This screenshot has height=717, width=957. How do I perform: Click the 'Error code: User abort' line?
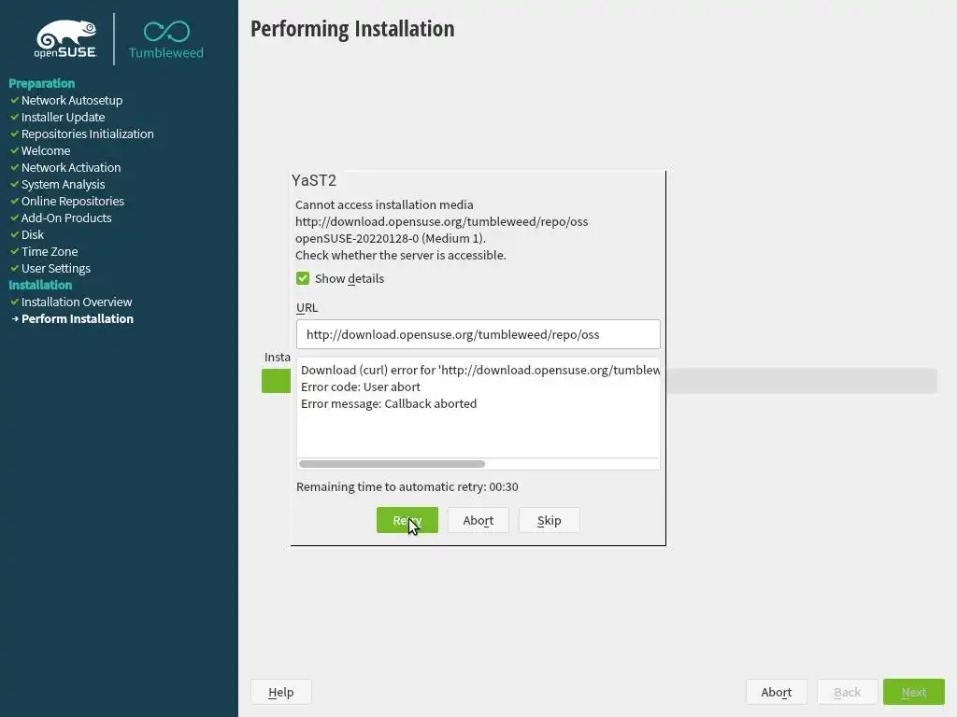(361, 387)
